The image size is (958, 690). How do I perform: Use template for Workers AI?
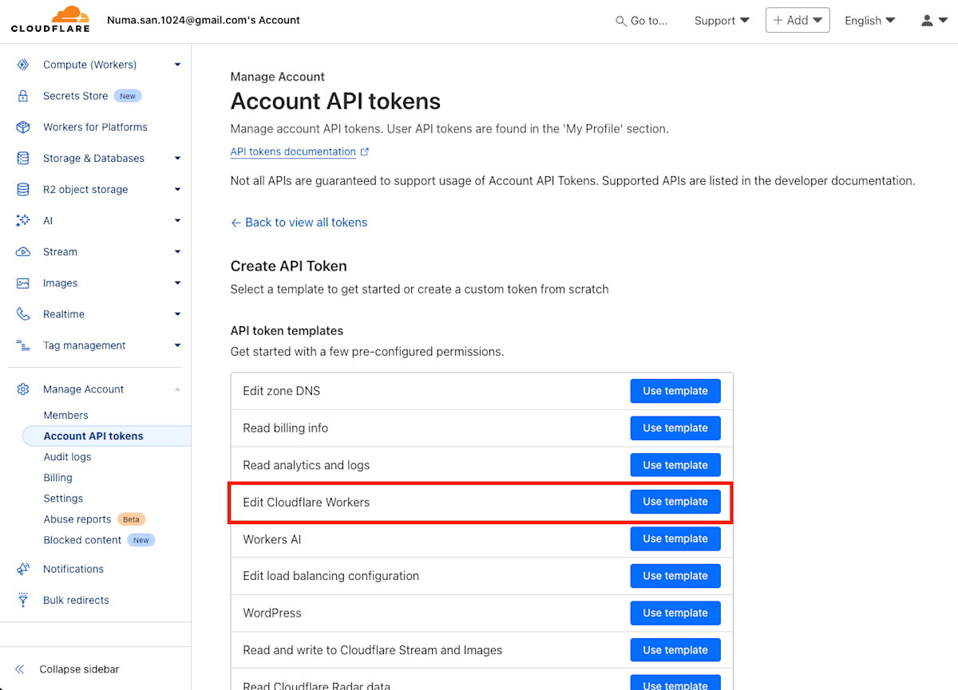[675, 538]
